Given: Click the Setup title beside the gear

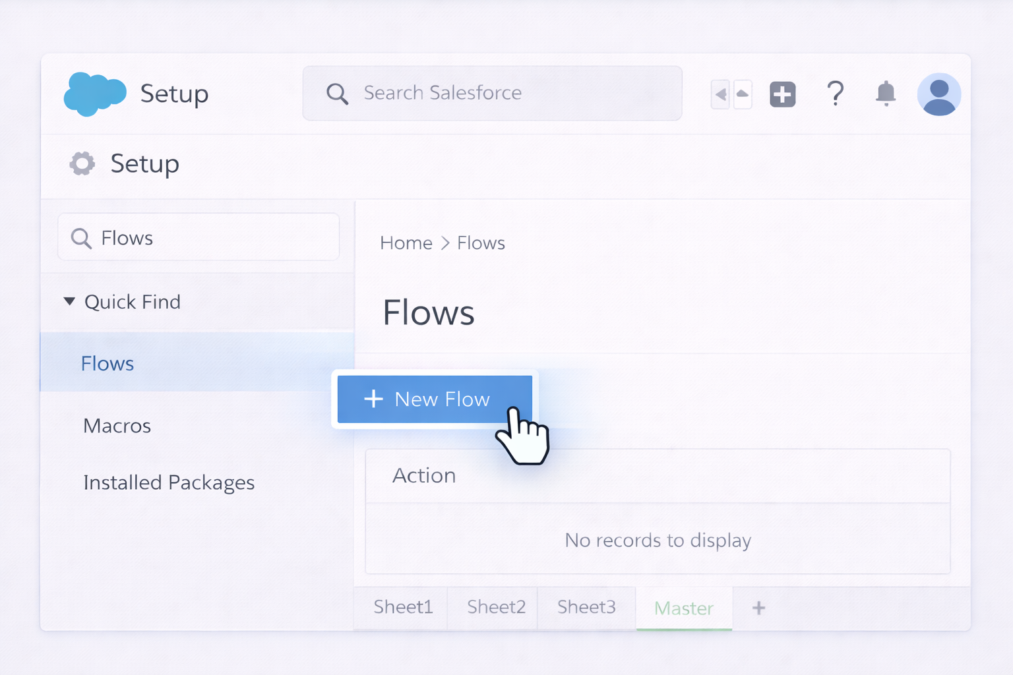Looking at the screenshot, I should 144,163.
